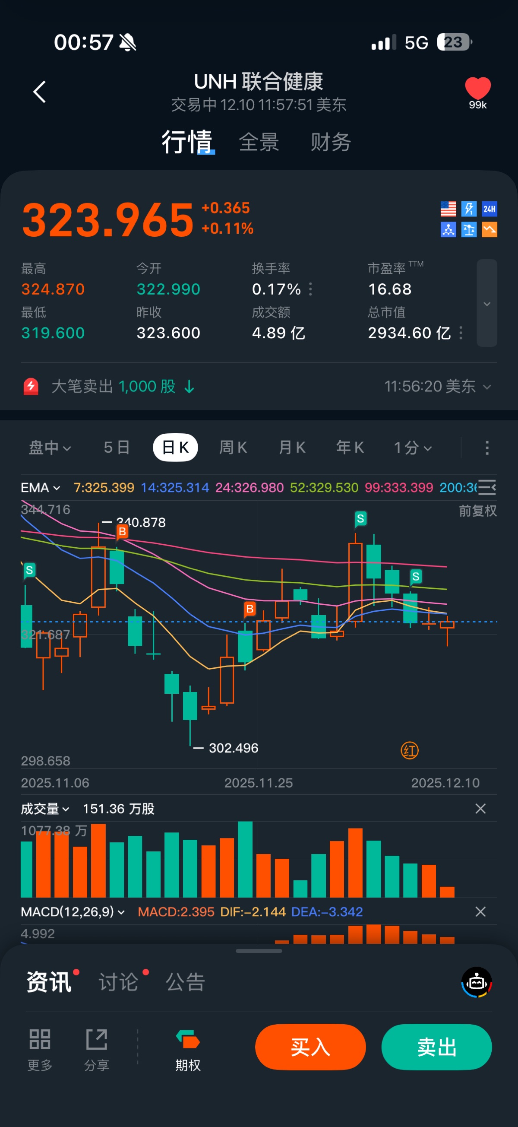Screen dimensions: 518x1127
Task: Expand the quote details chevron panel
Action: point(486,303)
